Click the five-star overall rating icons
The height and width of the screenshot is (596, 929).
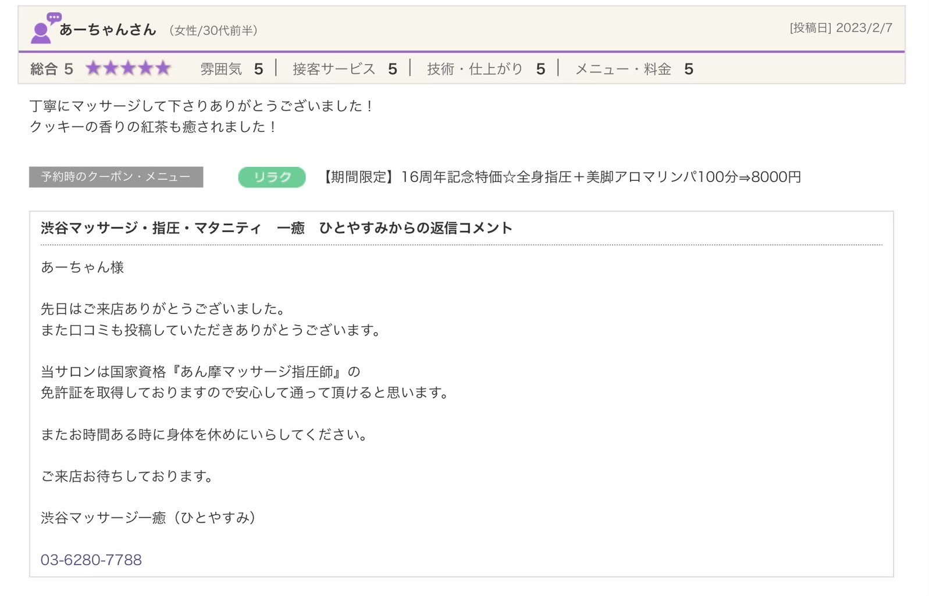tap(129, 69)
